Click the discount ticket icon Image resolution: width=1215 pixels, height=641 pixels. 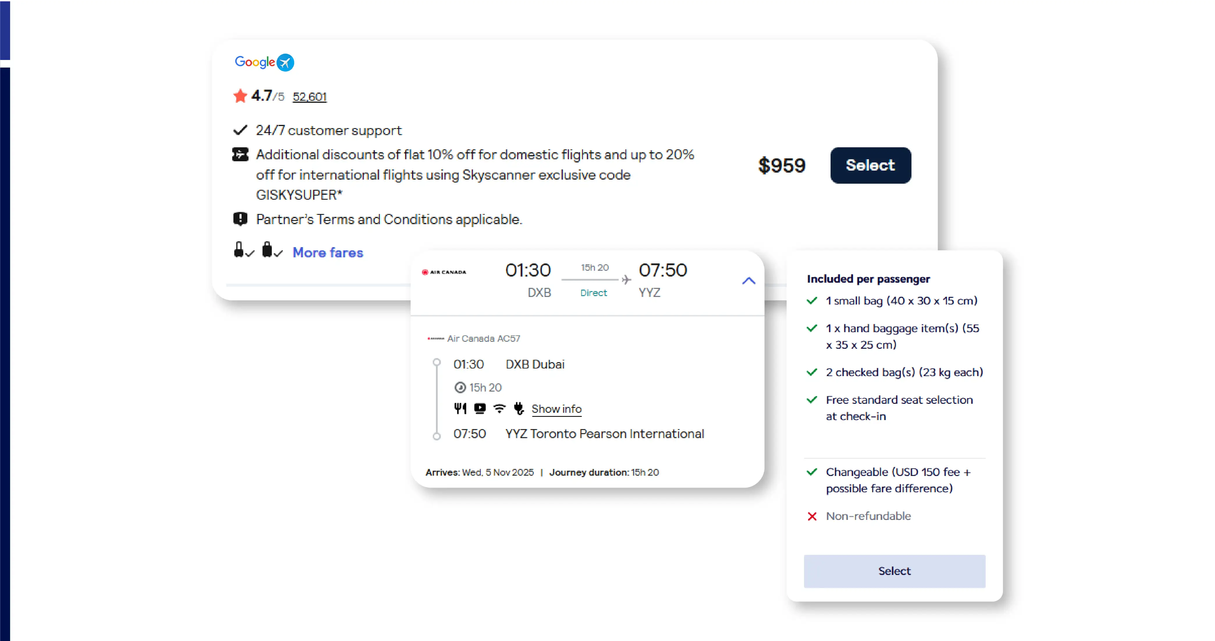pos(240,154)
